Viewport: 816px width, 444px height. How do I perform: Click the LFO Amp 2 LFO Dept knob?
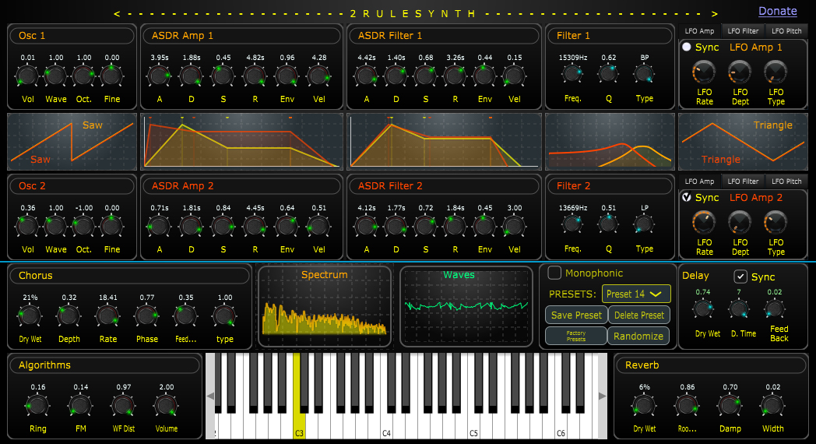coord(740,223)
